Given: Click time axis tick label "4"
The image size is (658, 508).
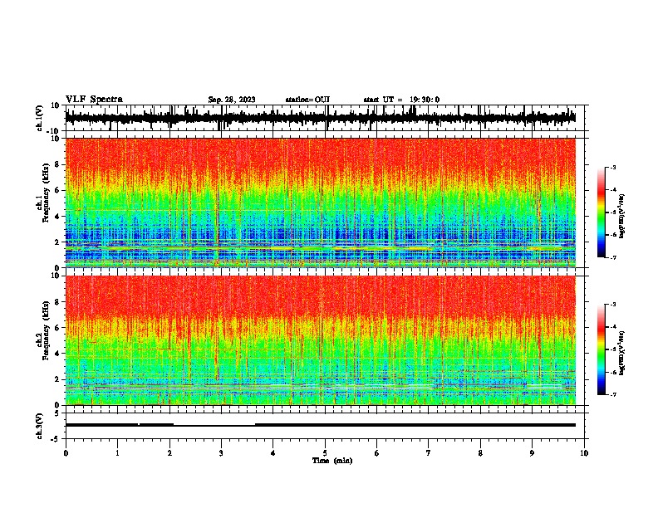Looking at the screenshot, I should pyautogui.click(x=273, y=453).
